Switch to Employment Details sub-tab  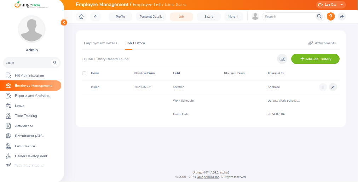pos(100,43)
